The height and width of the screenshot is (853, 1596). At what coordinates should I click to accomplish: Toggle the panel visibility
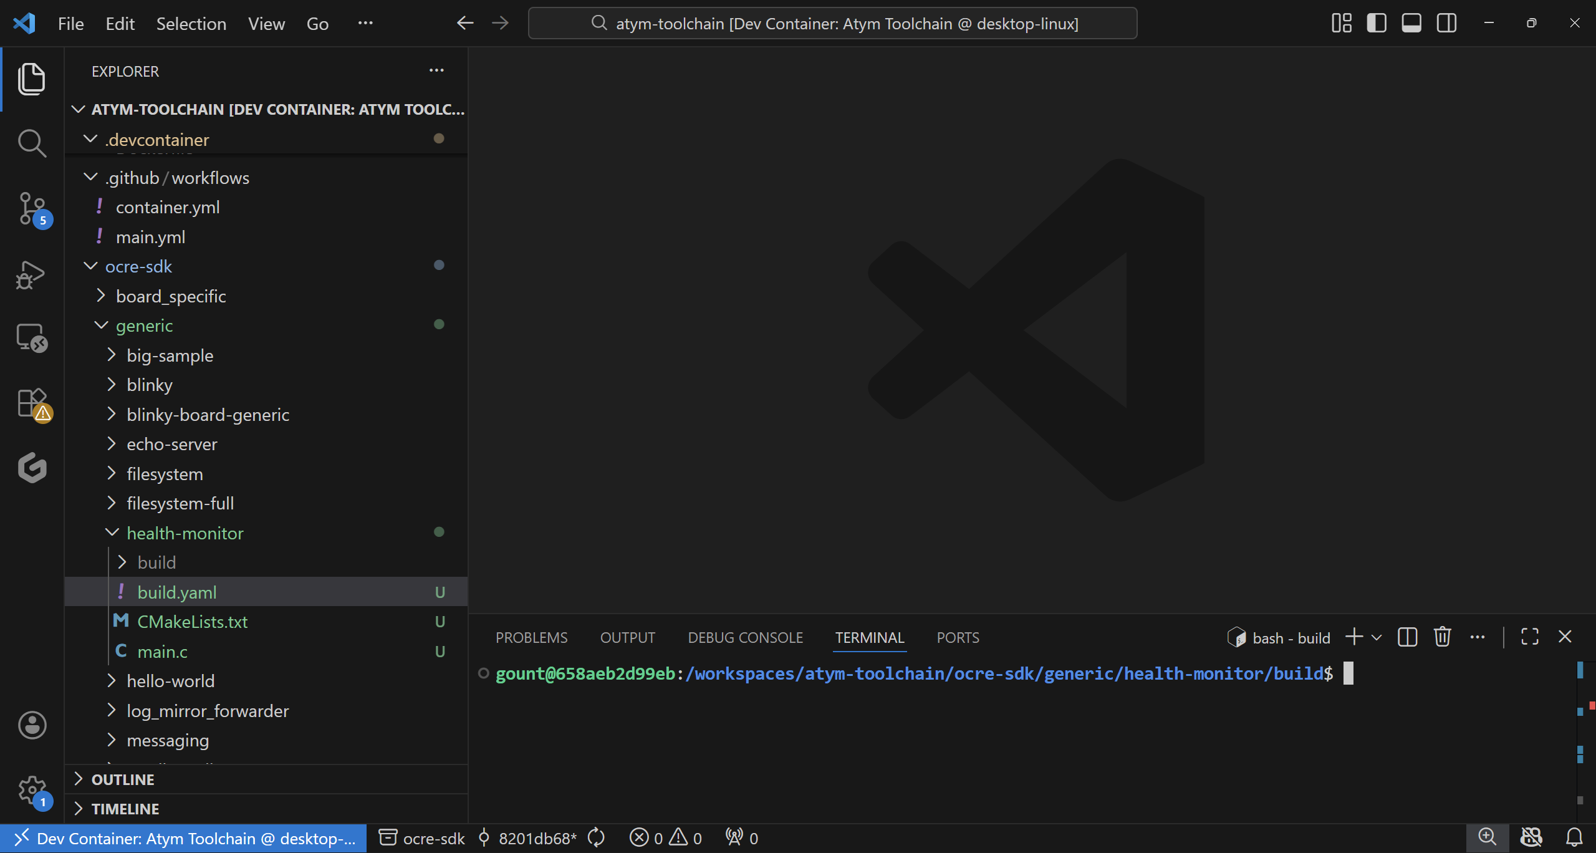pos(1411,22)
